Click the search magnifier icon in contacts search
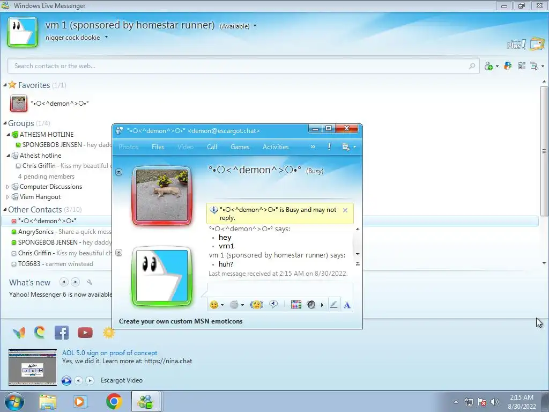 click(472, 66)
